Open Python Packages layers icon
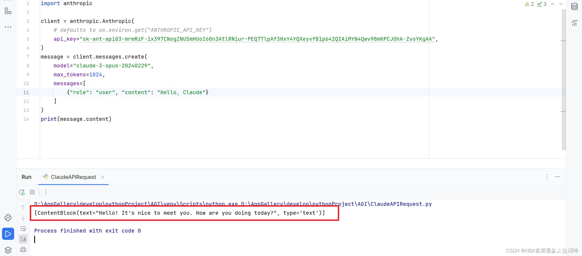Image resolution: width=582 pixels, height=256 pixels. pyautogui.click(x=8, y=250)
